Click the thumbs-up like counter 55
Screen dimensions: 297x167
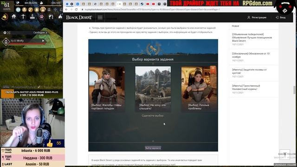pyautogui.click(x=55, y=143)
